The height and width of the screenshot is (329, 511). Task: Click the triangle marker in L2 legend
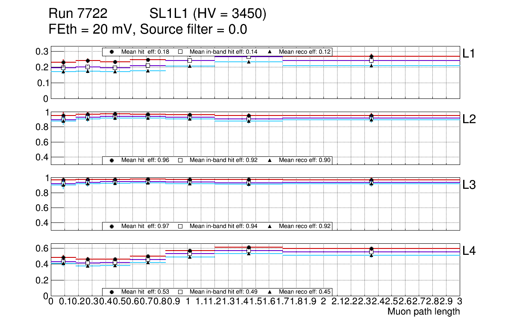coord(270,160)
